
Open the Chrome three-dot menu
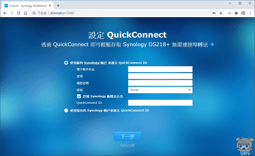pyautogui.click(x=250, y=13)
